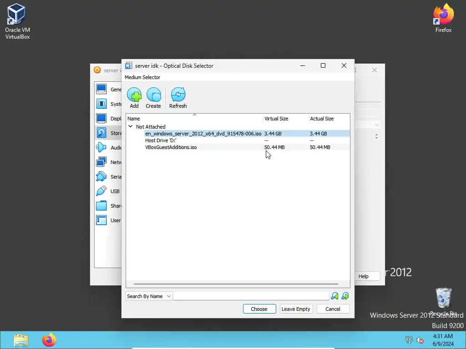Screen dimensions: 466x349
Task: Open the System settings category icon
Action: (x=101, y=104)
